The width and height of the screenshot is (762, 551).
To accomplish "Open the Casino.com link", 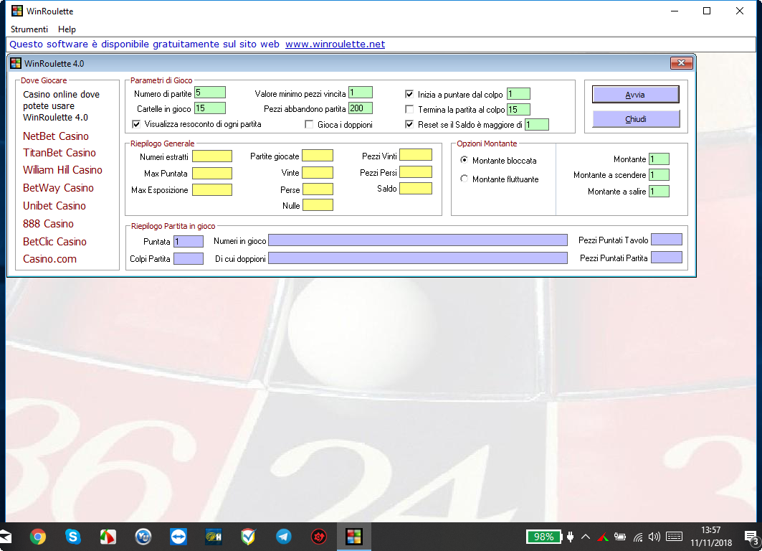I will click(49, 259).
